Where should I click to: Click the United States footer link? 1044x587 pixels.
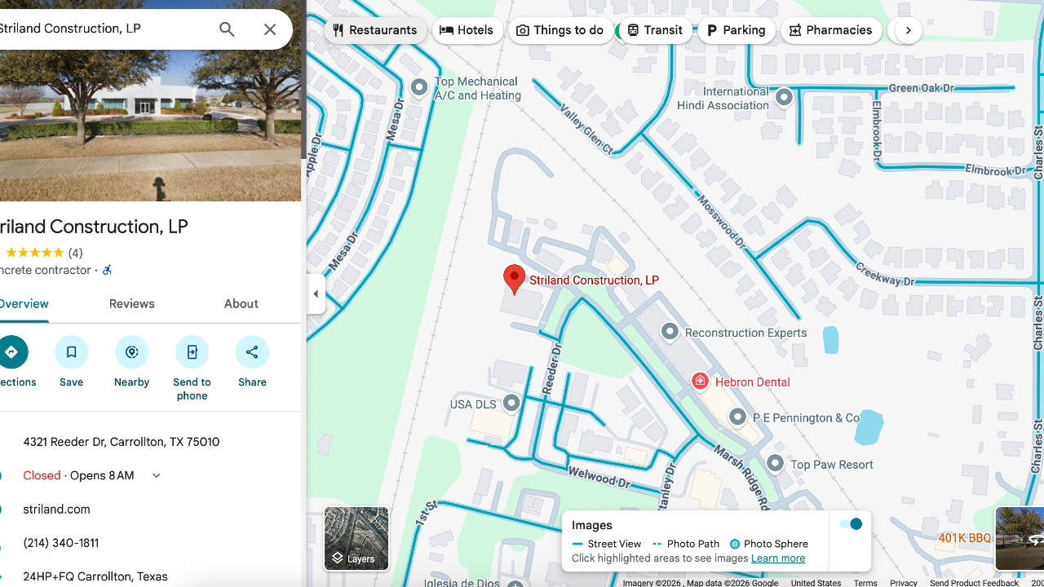point(816,583)
